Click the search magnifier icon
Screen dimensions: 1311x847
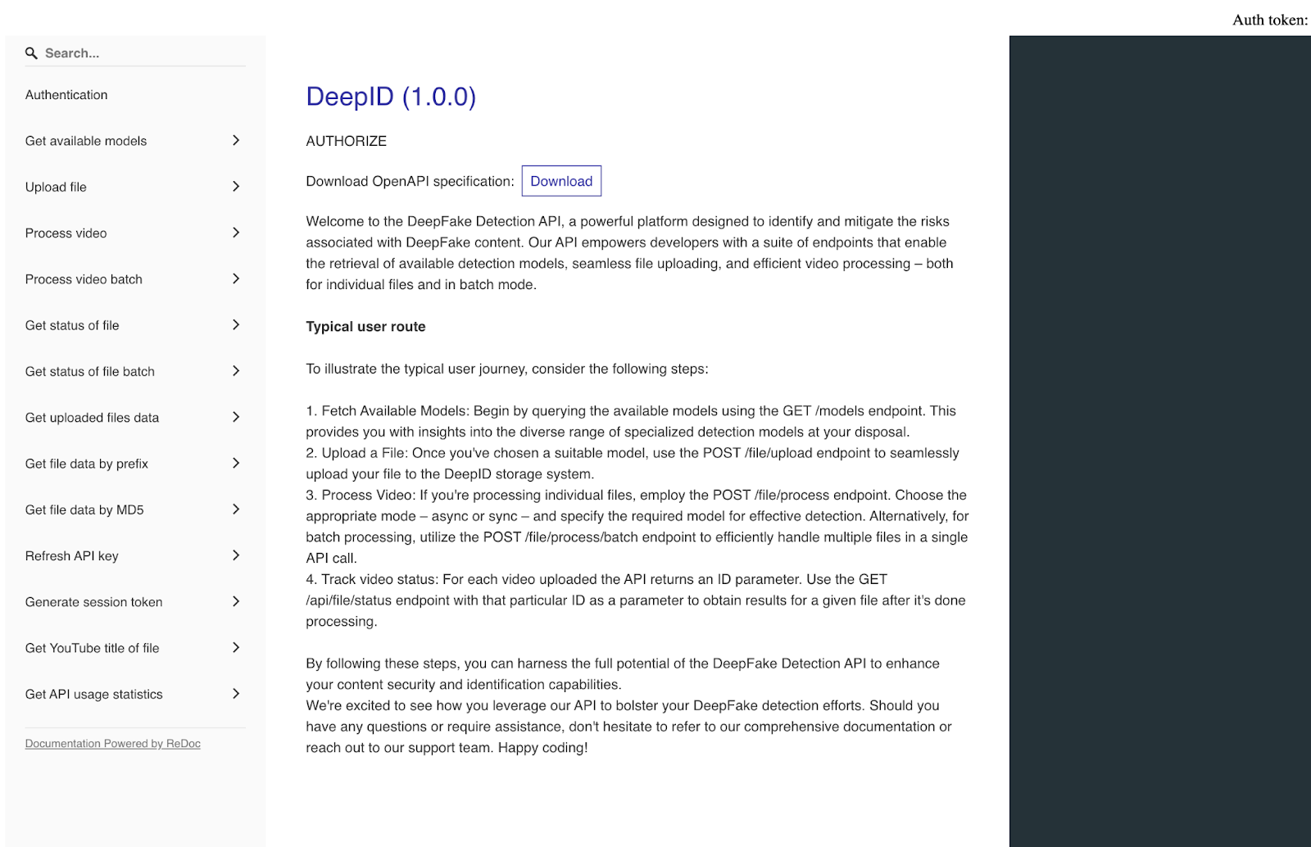click(x=32, y=53)
